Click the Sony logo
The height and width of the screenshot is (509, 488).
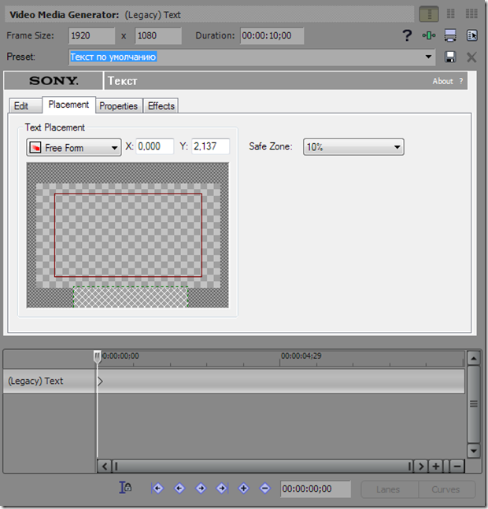pyautogui.click(x=54, y=80)
